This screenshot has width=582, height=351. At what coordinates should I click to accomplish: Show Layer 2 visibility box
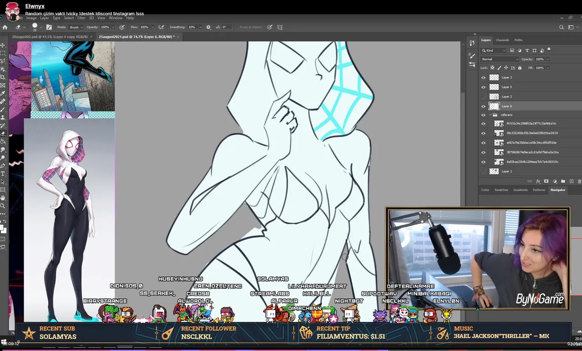pyautogui.click(x=483, y=97)
